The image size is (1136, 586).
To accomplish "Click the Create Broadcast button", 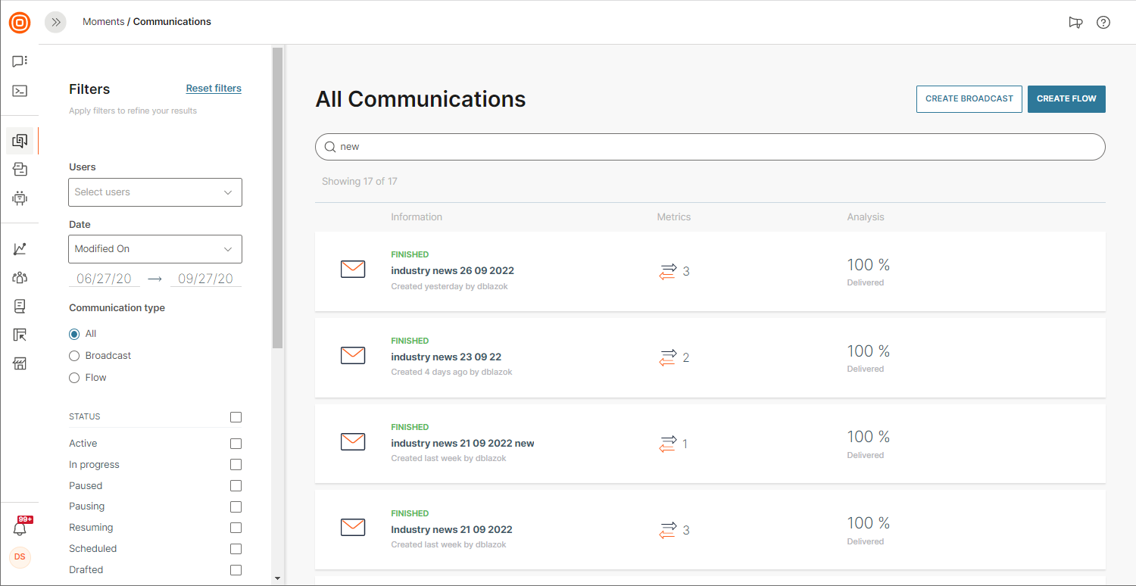I will coord(969,99).
